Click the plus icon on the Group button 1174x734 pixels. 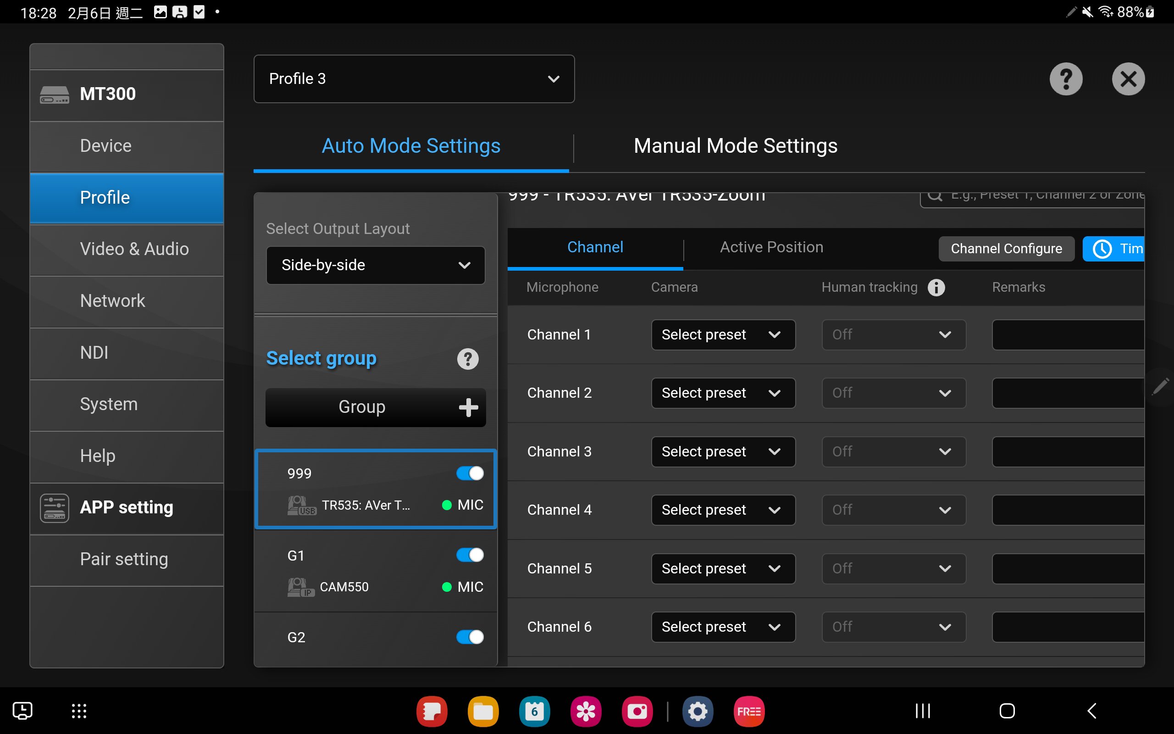coord(468,407)
